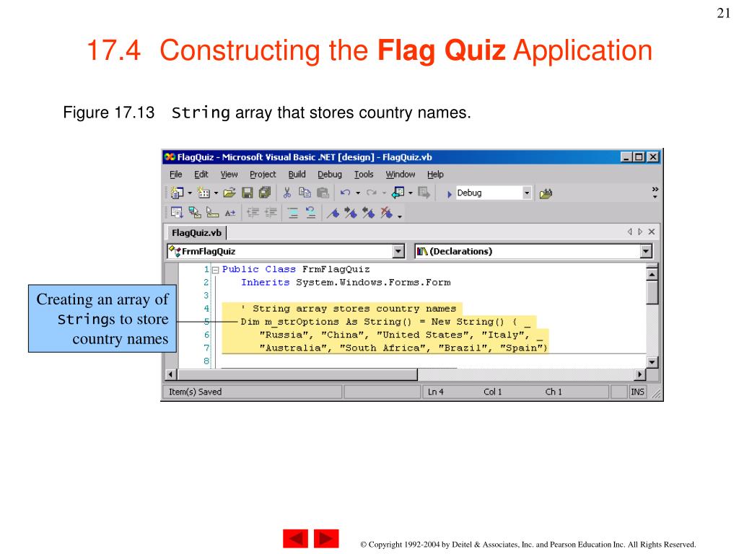Click 'Item(s) Saved' in the status bar
Screen dimensions: 739x554
pos(195,392)
